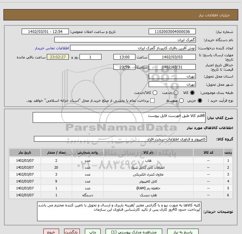
Task: Click the buyer notes text area
Action: pyautogui.click(x=119, y=211)
